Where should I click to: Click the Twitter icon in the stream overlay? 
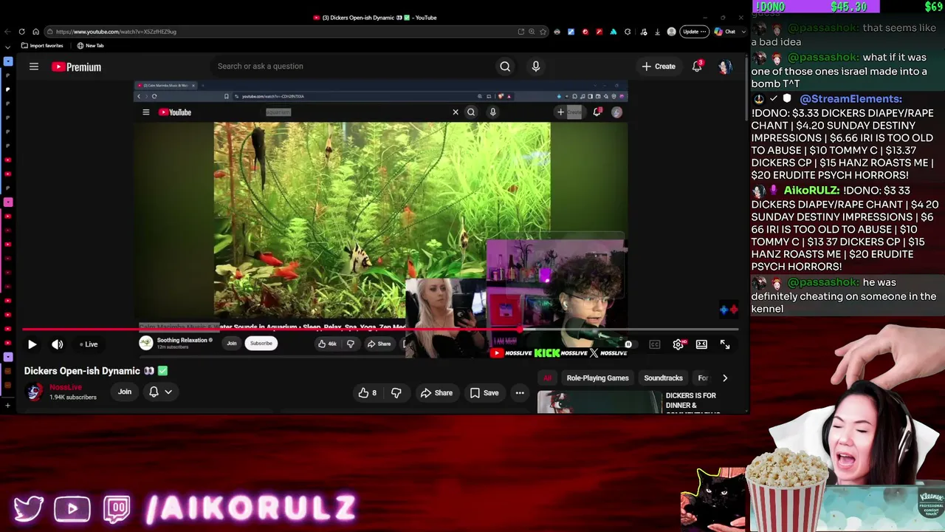[x=28, y=508]
